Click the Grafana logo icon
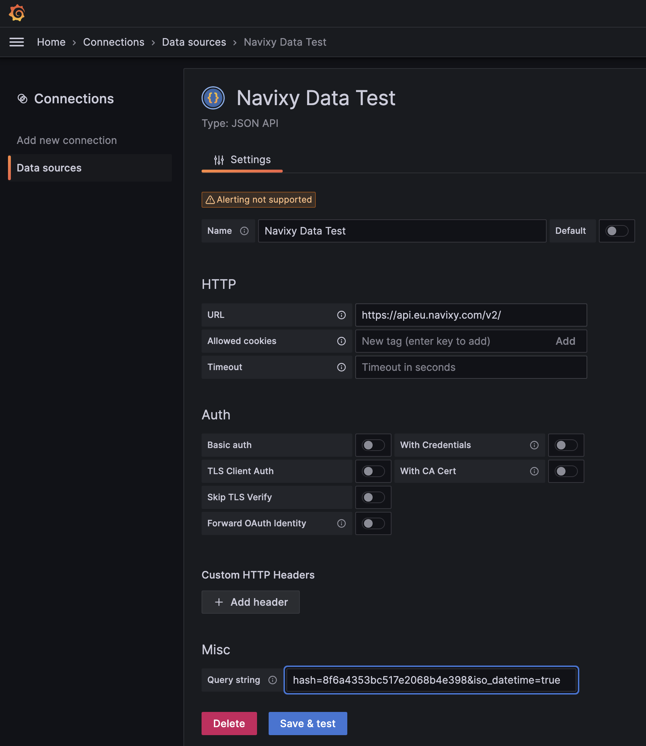The height and width of the screenshot is (746, 646). coord(17,13)
